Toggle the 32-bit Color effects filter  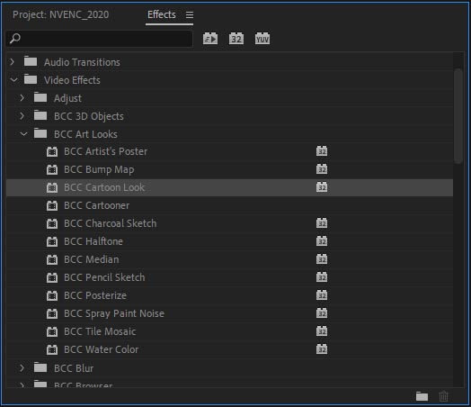coord(236,39)
